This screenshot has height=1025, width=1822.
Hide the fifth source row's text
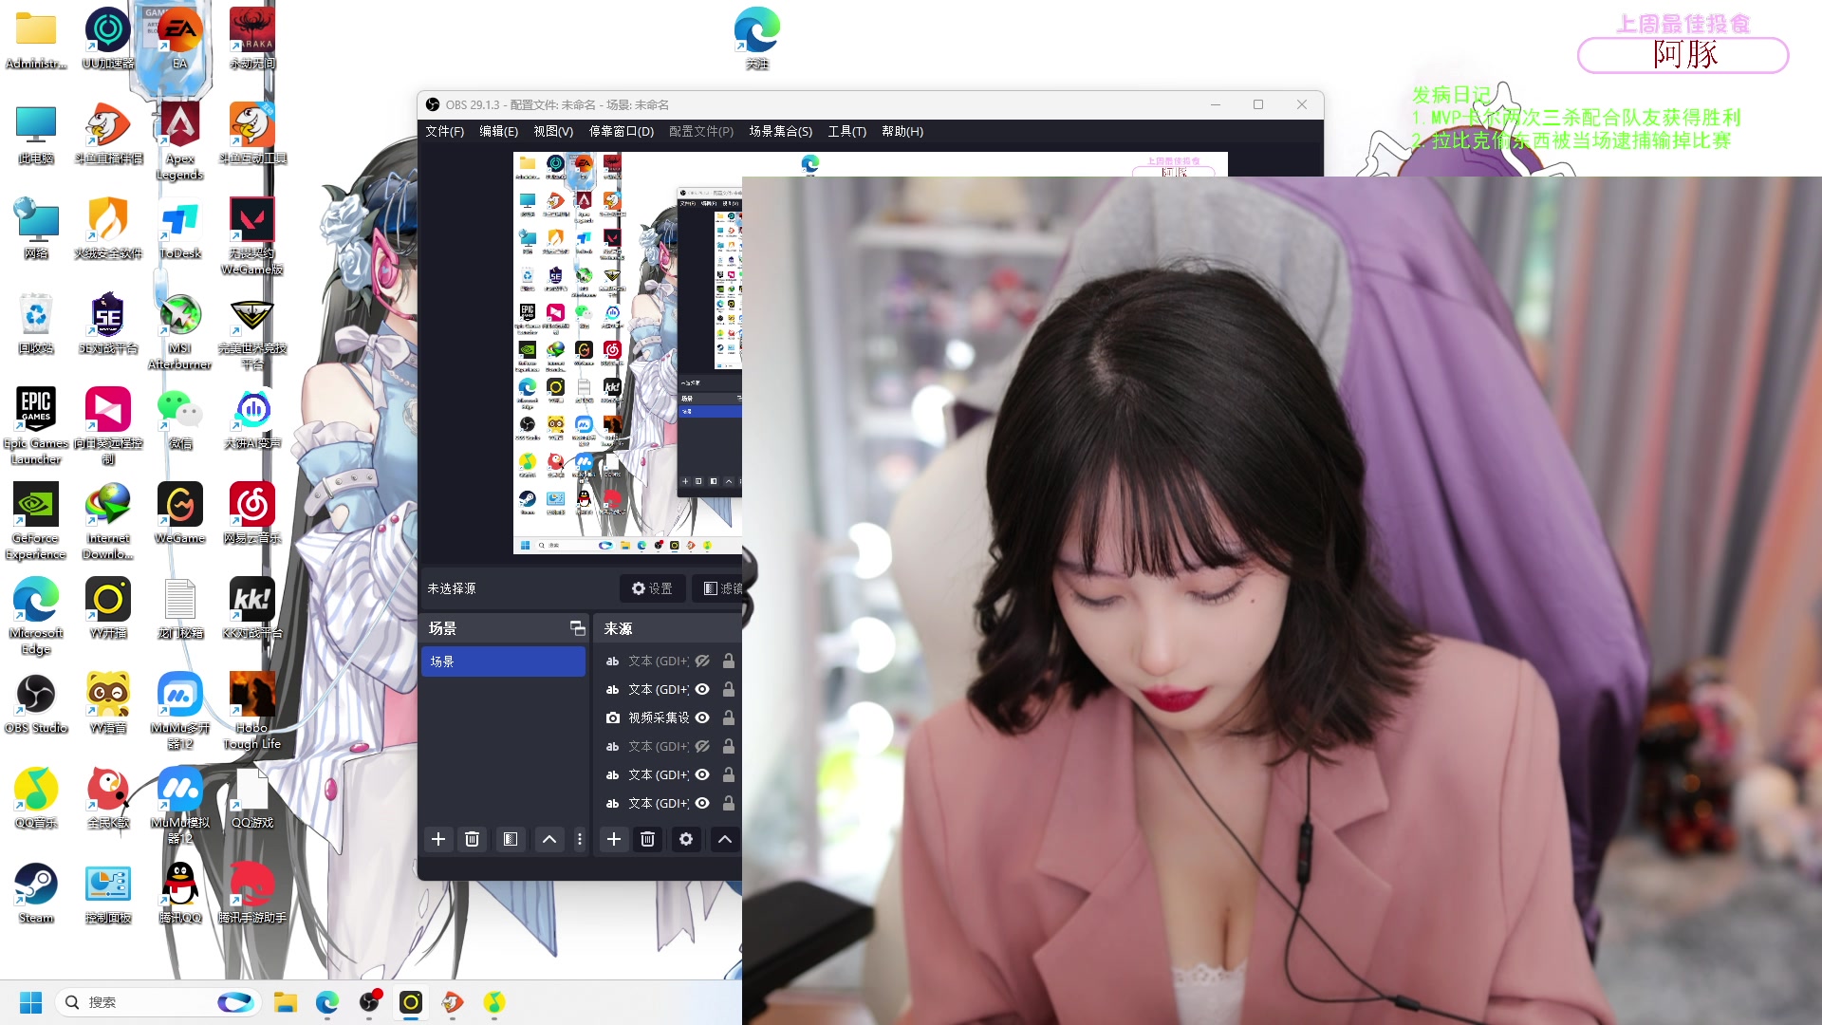(702, 774)
